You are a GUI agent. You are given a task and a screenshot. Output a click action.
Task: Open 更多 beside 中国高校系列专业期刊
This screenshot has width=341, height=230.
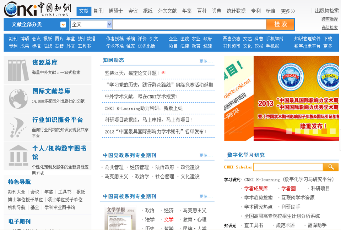pyautogui.click(x=206, y=196)
